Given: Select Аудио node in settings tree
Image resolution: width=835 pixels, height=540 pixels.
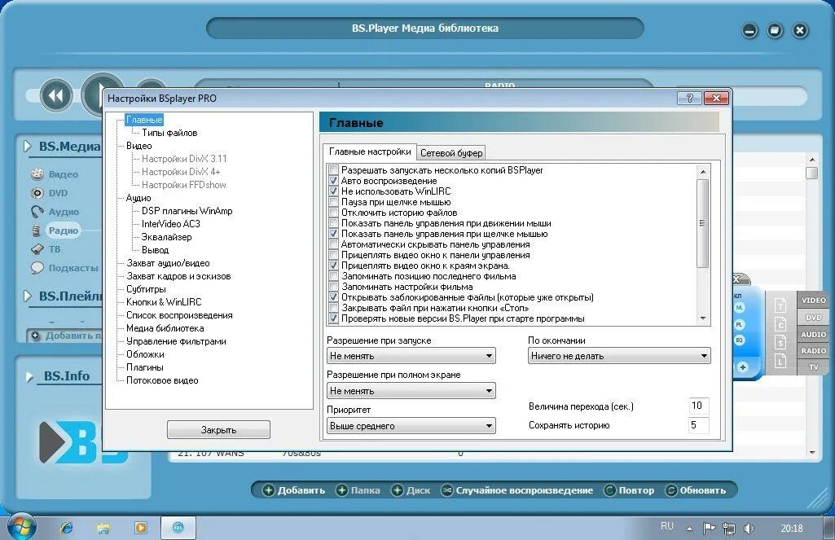Looking at the screenshot, I should pyautogui.click(x=138, y=198).
